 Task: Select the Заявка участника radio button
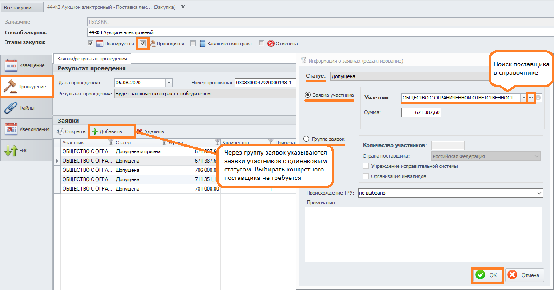coord(307,95)
